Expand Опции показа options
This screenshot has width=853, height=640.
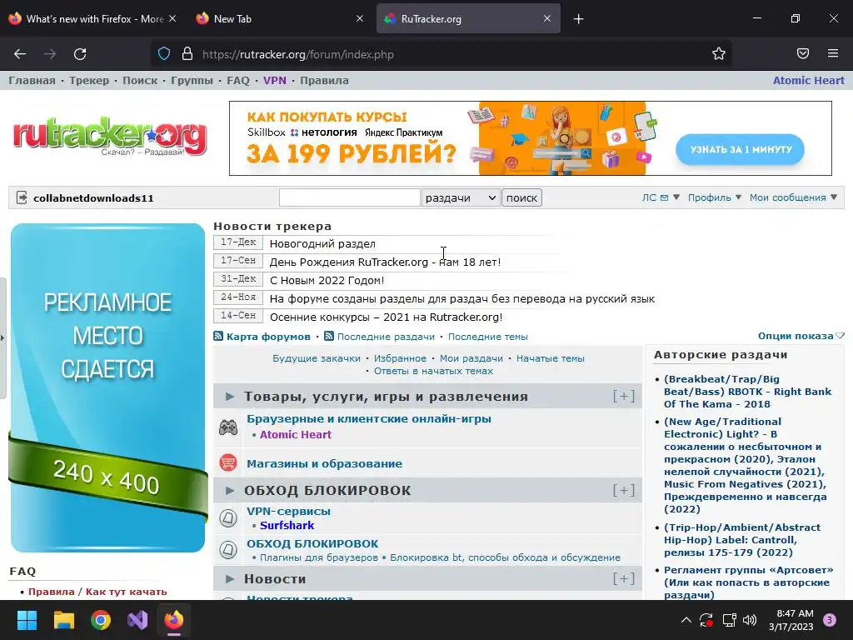801,336
